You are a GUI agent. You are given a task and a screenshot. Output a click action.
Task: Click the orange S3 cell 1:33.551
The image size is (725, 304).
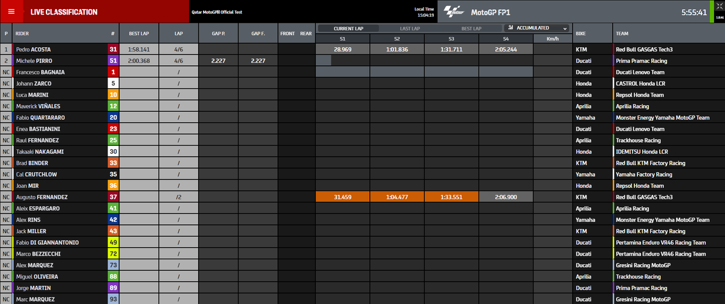point(451,197)
